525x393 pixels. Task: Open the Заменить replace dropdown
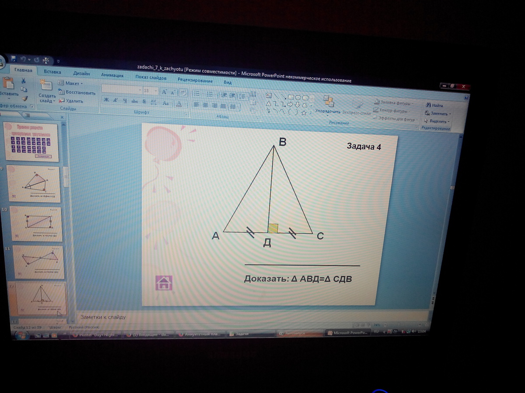pyautogui.click(x=437, y=114)
